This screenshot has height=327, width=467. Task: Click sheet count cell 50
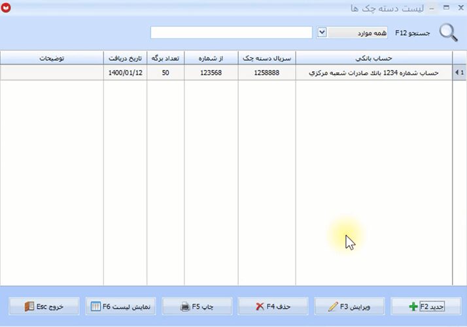[165, 73]
